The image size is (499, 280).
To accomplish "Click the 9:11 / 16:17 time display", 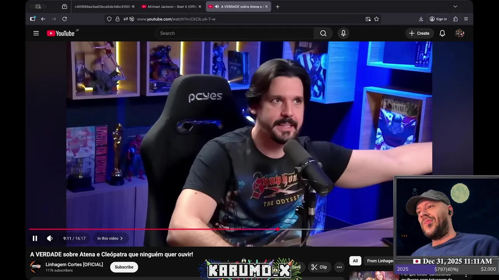I will click(74, 238).
